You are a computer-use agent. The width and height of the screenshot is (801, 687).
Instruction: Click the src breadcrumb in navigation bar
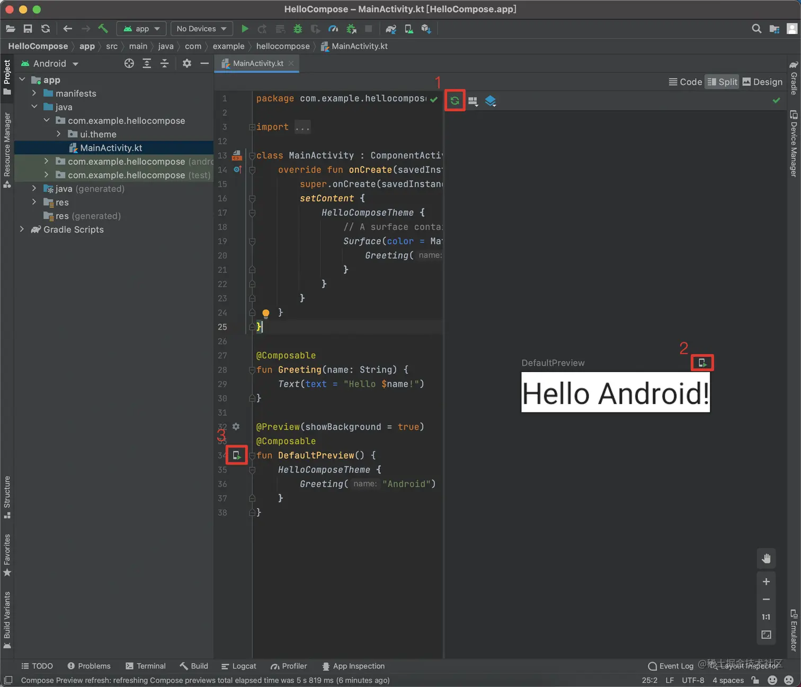tap(112, 46)
